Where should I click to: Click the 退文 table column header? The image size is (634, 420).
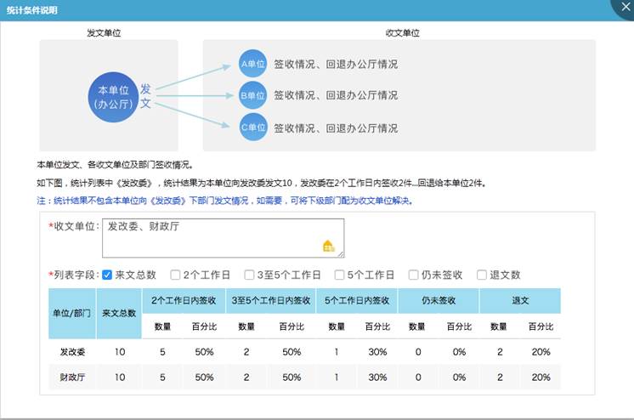[x=519, y=301]
